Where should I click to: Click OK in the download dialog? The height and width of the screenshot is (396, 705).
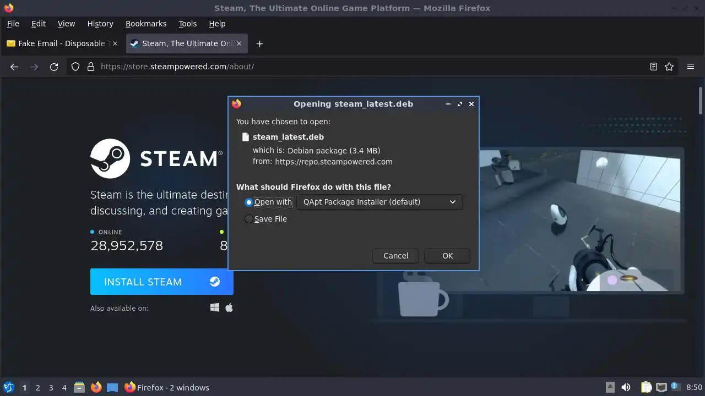click(447, 256)
